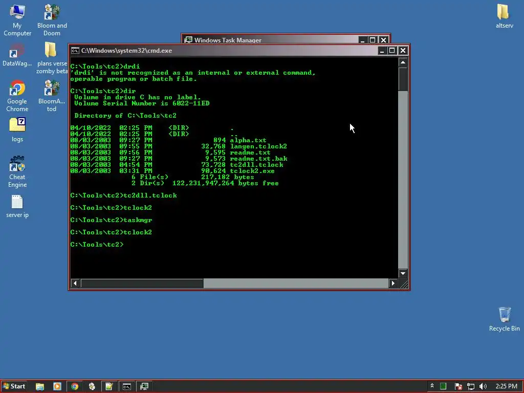Image resolution: width=524 pixels, height=393 pixels.
Task: Click the readme.txt.bak file name
Action: click(258, 159)
